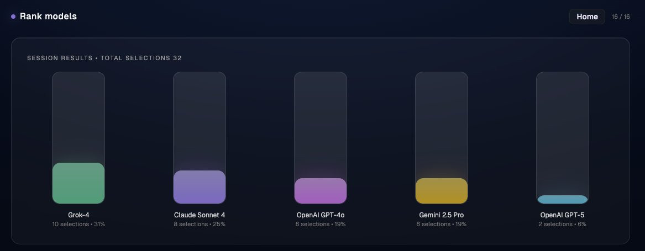Click the Gemini 2.5 Pro model label
The height and width of the screenshot is (251, 645).
(442, 215)
